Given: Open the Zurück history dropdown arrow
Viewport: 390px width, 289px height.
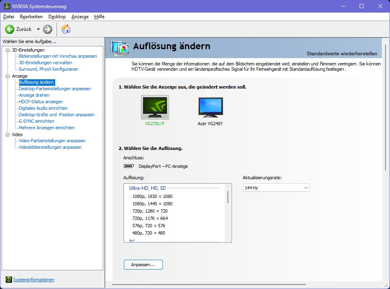Looking at the screenshot, I should pyautogui.click(x=38, y=29).
